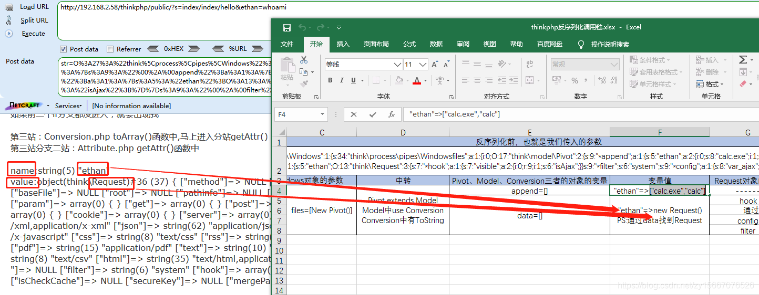Click the right arrow after %URL
The height and width of the screenshot is (295, 759).
(x=258, y=49)
